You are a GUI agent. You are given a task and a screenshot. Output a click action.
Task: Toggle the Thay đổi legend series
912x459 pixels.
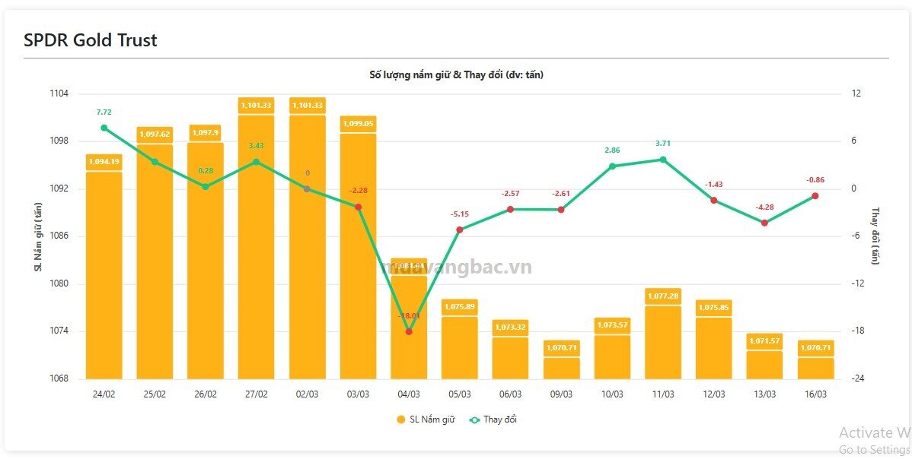pyautogui.click(x=493, y=419)
